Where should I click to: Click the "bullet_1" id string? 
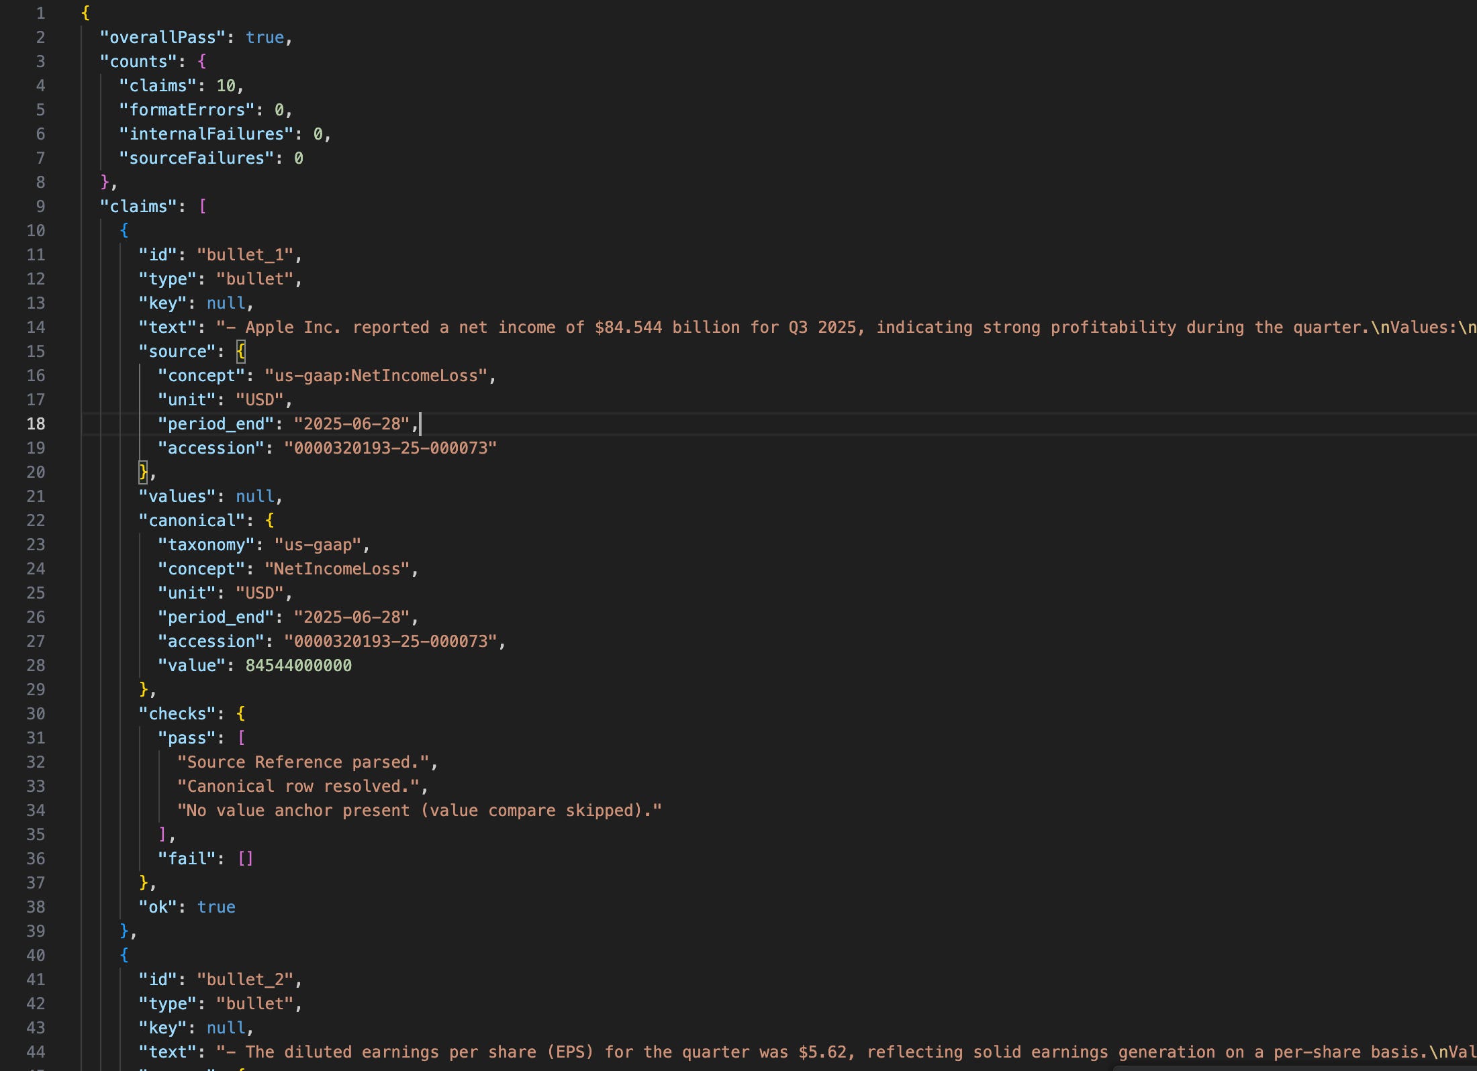pyautogui.click(x=246, y=255)
